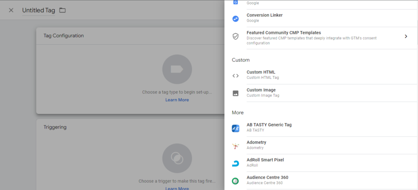Click the tag type placeholder circle
Screen dimensions: 418x190
[177, 69]
